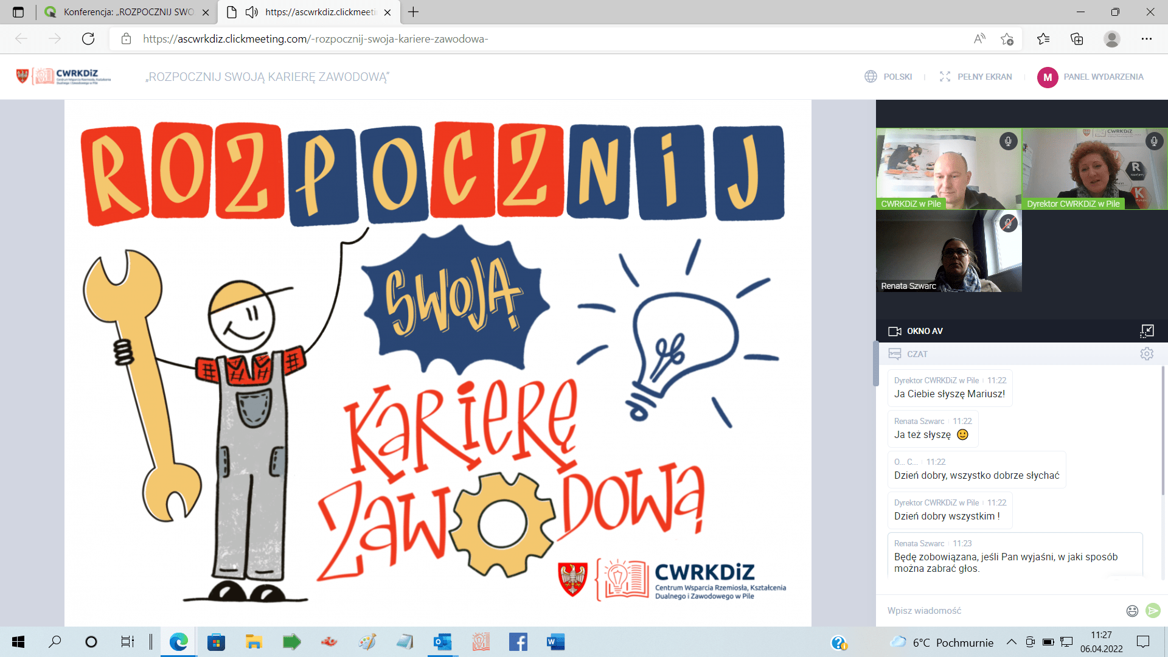Viewport: 1168px width, 657px height.
Task: Unmute Renata Szwarc's muted microphone
Action: (x=1008, y=223)
